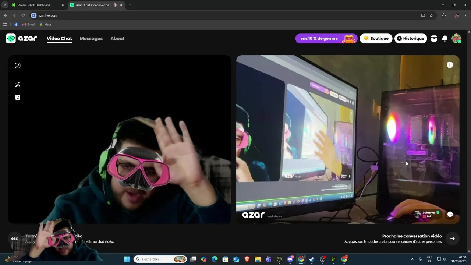Click the report shield icon

(450, 65)
